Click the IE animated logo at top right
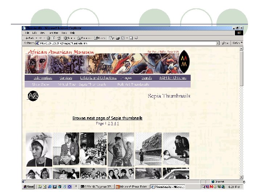The width and height of the screenshot is (261, 196). tap(239, 33)
